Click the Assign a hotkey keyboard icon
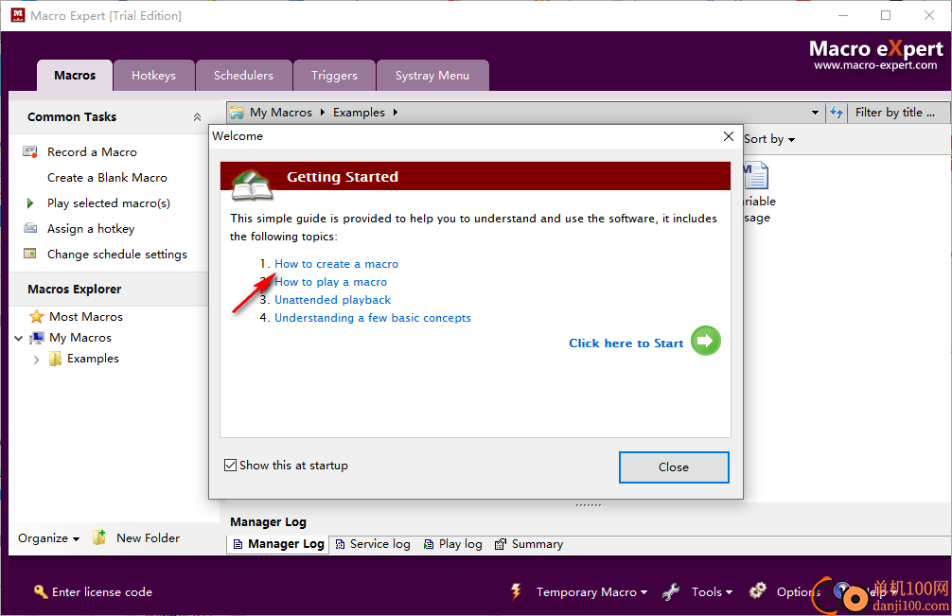The image size is (952, 616). click(29, 228)
